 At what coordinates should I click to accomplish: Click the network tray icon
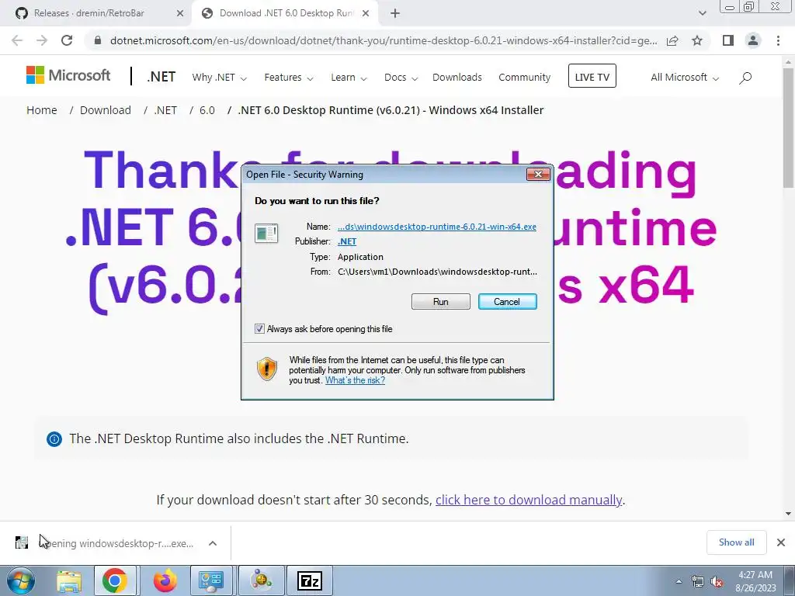click(698, 582)
